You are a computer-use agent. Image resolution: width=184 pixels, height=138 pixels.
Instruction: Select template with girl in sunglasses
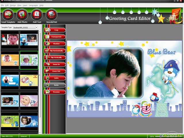pyautogui.click(x=29, y=40)
